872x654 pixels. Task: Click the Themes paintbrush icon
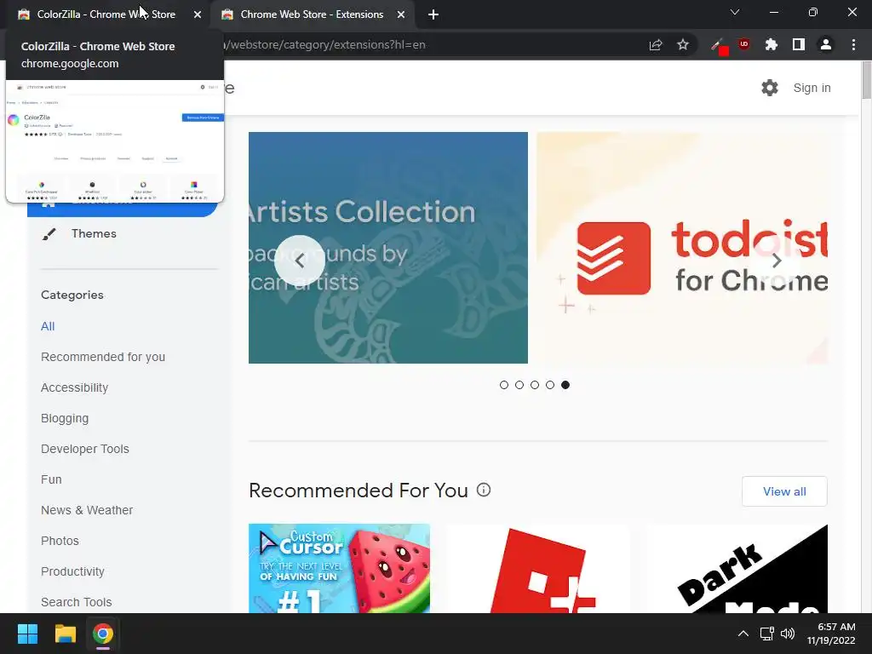(x=49, y=234)
